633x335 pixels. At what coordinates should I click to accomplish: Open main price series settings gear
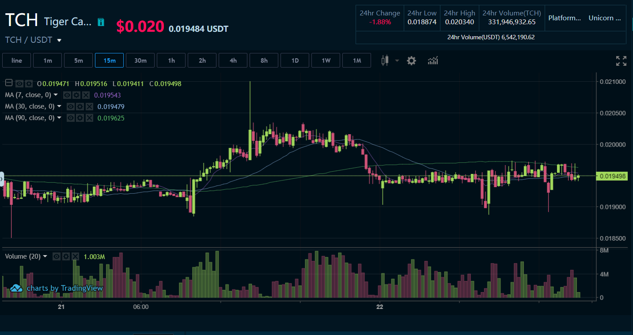(x=29, y=83)
